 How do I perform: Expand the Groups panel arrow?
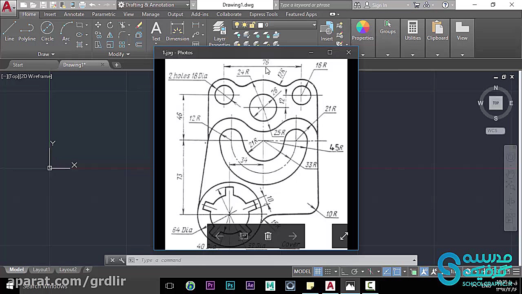tap(388, 55)
